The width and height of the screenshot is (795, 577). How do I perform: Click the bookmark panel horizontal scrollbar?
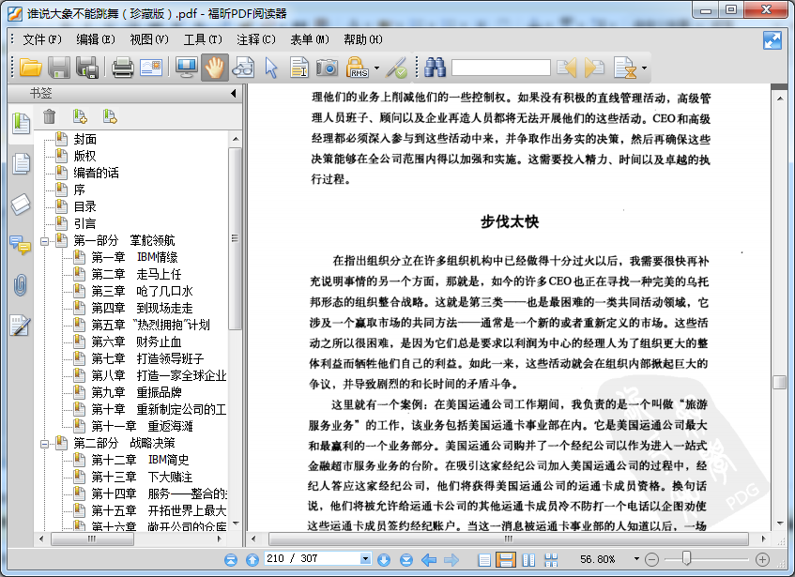93,539
